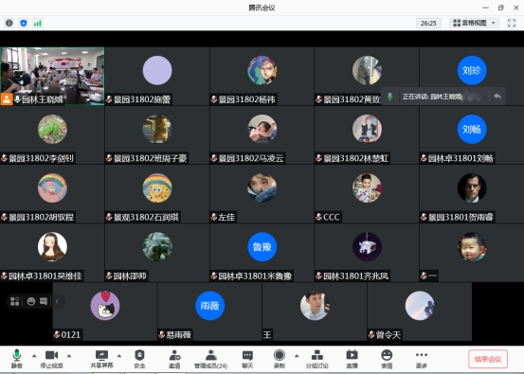Open the grid view layout dropdown
Screen dimensions: 524x374
474,23
